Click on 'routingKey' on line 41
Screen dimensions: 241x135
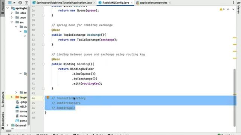point(90,84)
